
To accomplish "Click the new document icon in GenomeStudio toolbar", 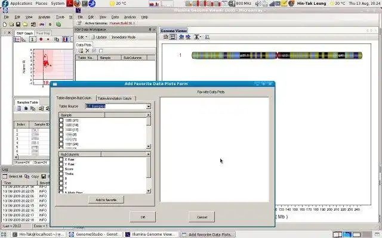I will 5,24.
